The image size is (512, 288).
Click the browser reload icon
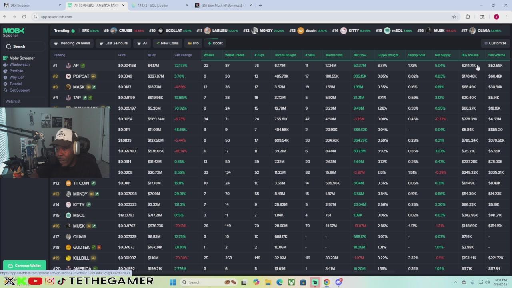(24, 17)
